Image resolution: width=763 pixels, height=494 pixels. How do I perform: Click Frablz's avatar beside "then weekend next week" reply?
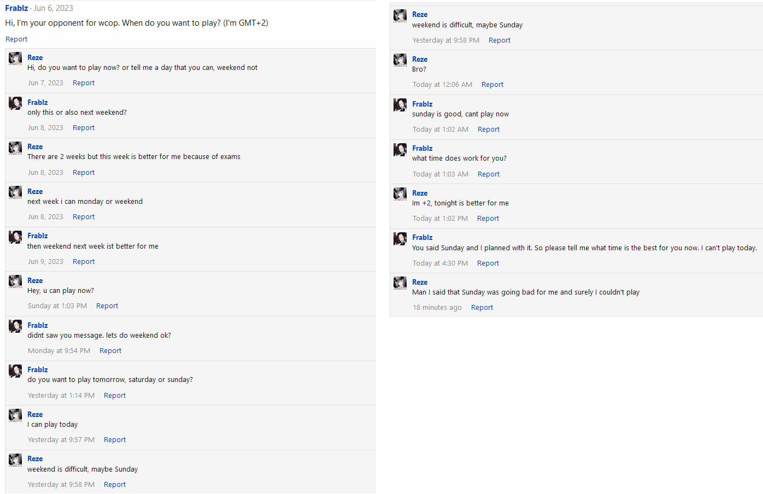(x=16, y=237)
